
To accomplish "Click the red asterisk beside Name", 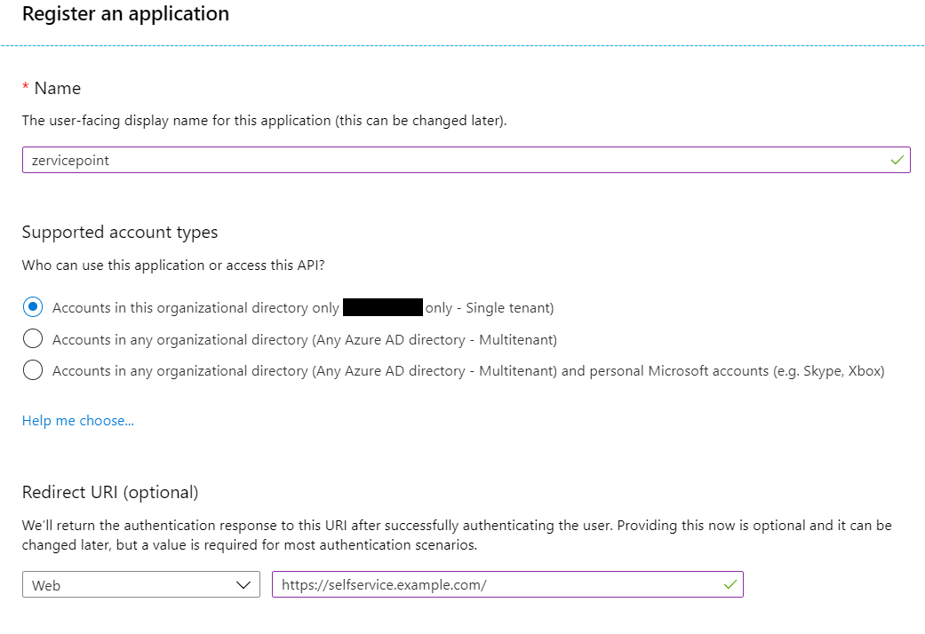I will [x=24, y=87].
